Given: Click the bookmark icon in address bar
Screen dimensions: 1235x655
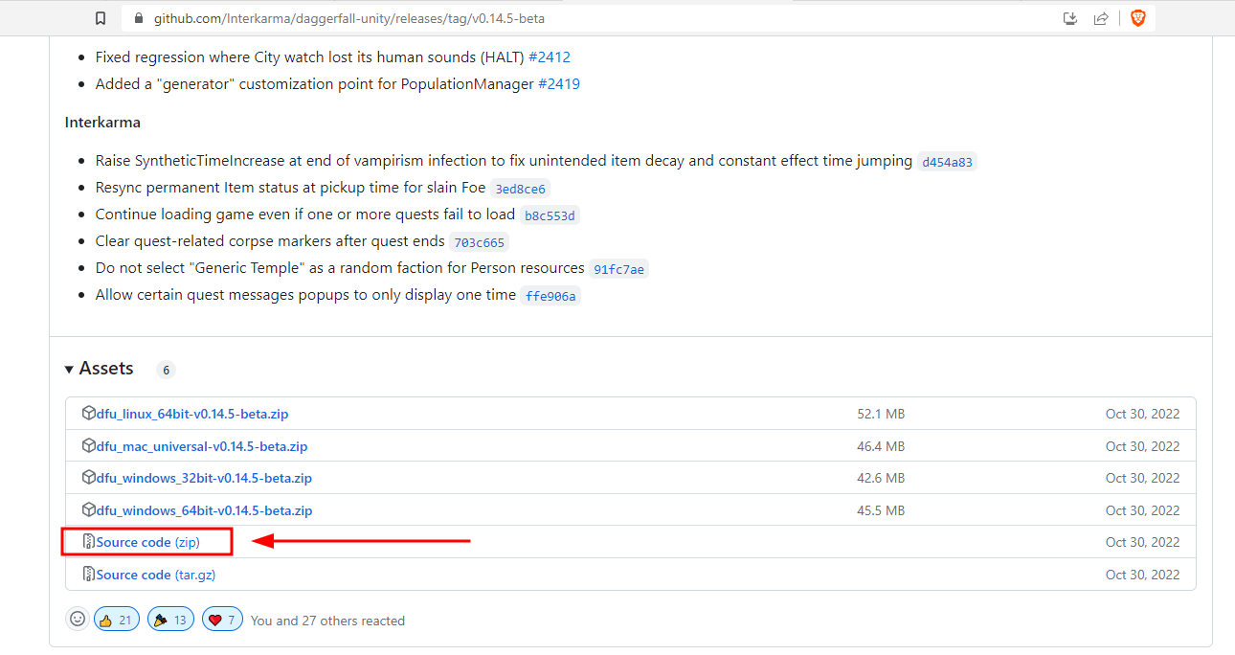Looking at the screenshot, I should point(101,18).
